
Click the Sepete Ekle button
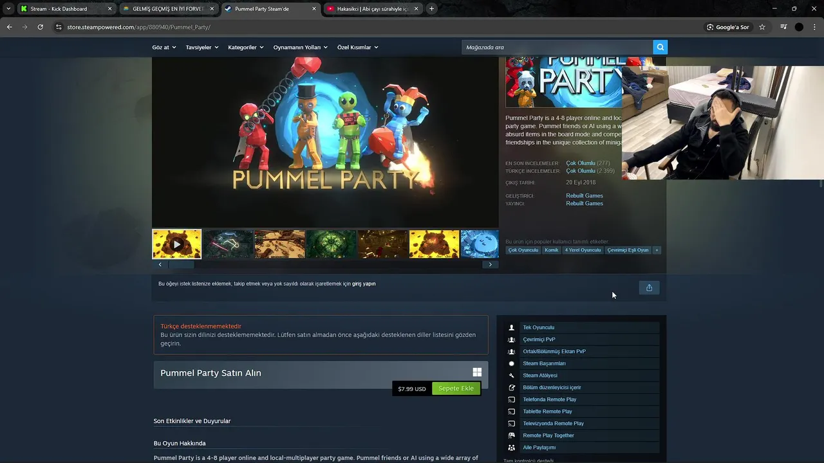tap(456, 388)
